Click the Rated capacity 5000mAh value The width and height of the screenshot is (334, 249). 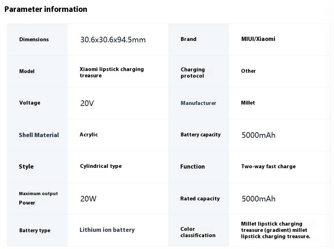(258, 199)
